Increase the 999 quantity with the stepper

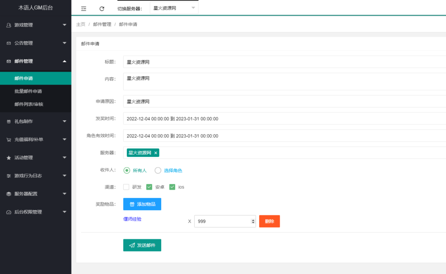pyautogui.click(x=254, y=219)
